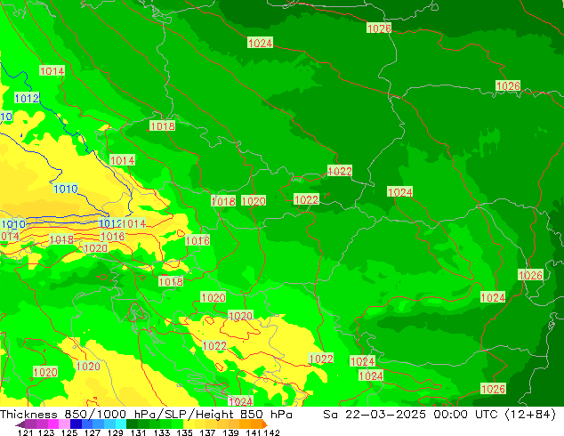Click the 142 legend value
Screen dimensions: 564x436
click(x=272, y=432)
